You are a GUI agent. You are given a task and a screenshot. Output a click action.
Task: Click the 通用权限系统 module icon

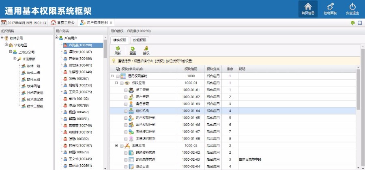click(123, 76)
